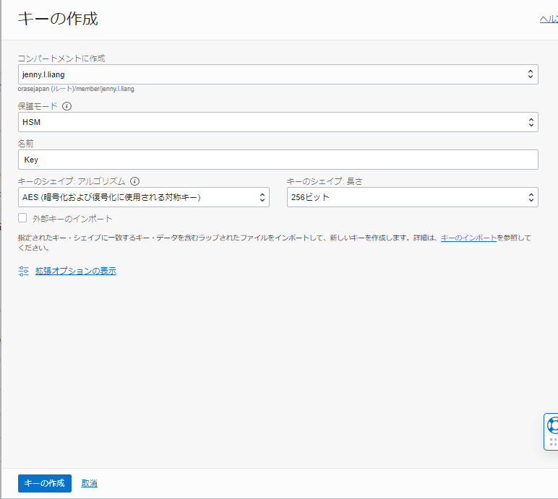Open the ヘルプ link at top right
The image size is (558, 499).
coord(549,19)
